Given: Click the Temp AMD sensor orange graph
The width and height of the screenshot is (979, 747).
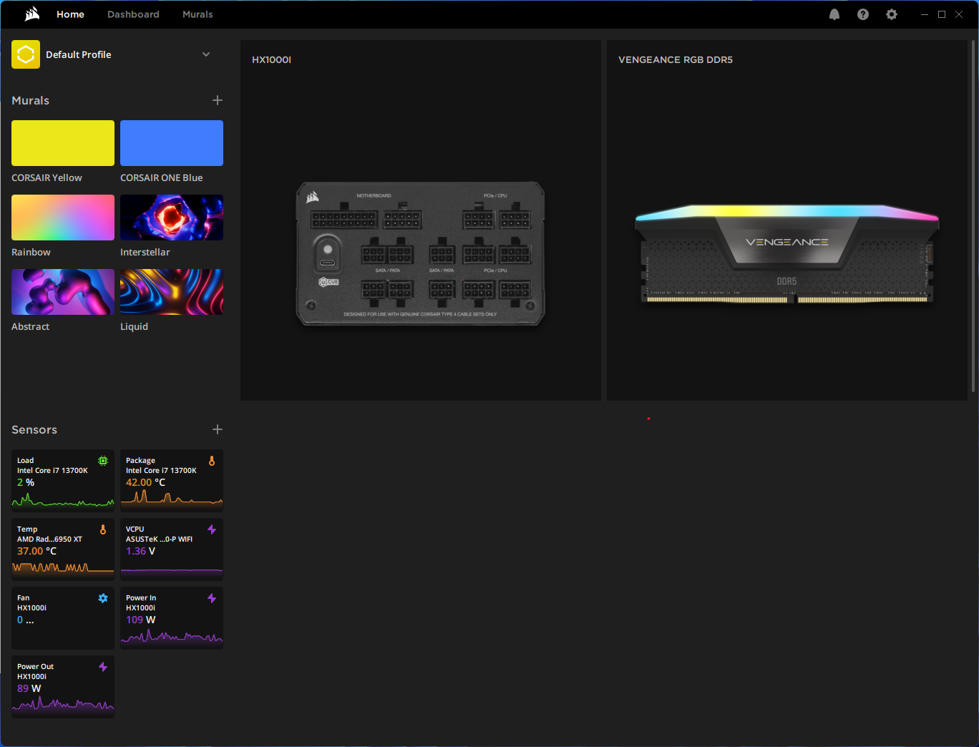Looking at the screenshot, I should [63, 569].
